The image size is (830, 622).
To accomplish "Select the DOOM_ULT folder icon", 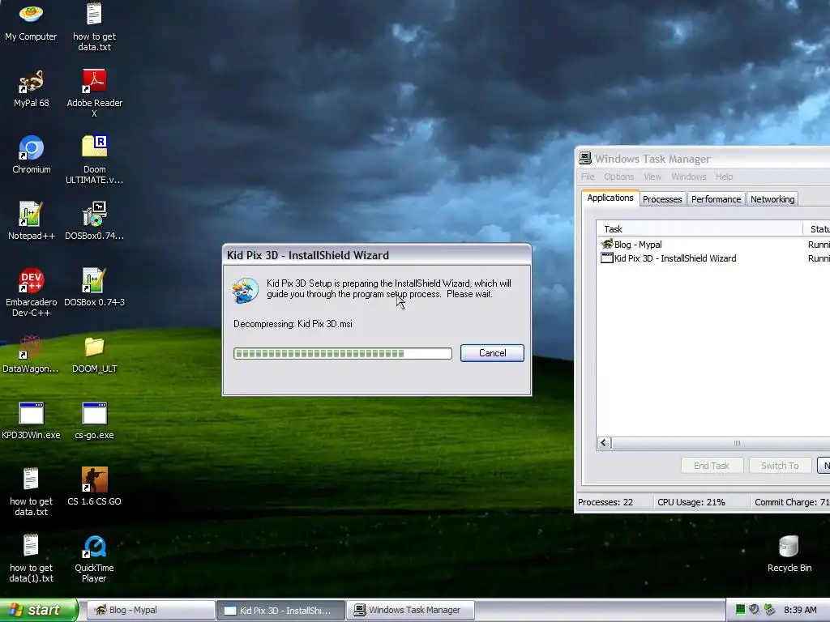I will point(94,354).
